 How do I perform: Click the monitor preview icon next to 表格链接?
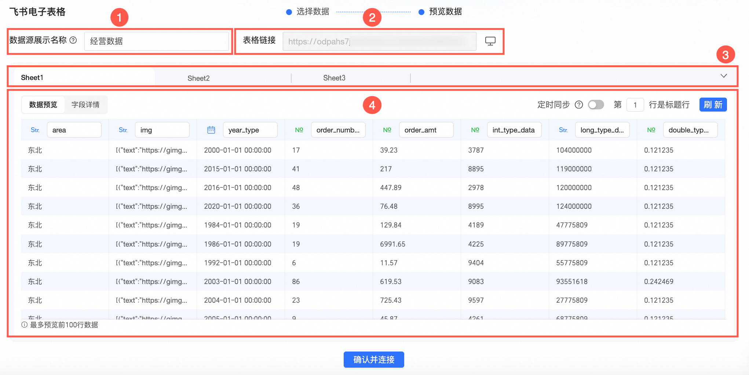click(490, 41)
